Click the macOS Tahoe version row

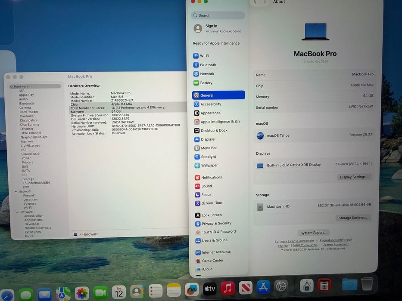314,135
